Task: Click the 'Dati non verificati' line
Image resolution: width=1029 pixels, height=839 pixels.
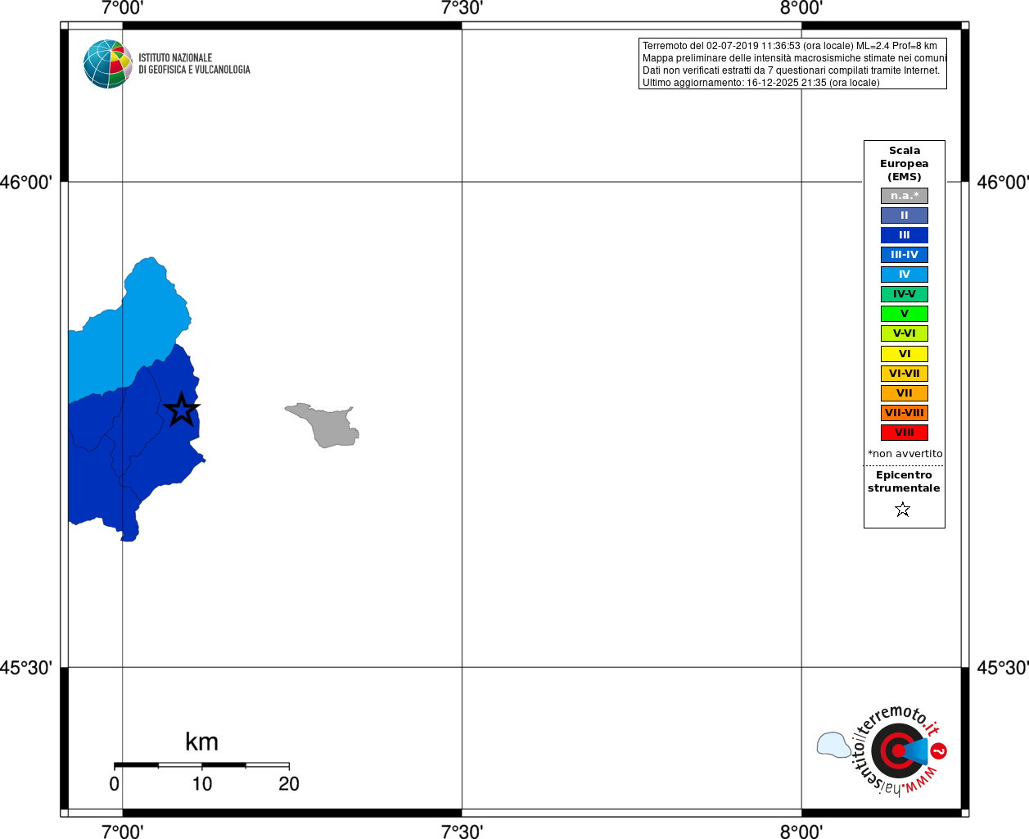Action: (x=792, y=70)
